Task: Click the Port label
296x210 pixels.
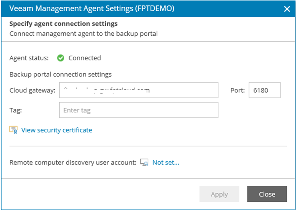Action: click(237, 90)
